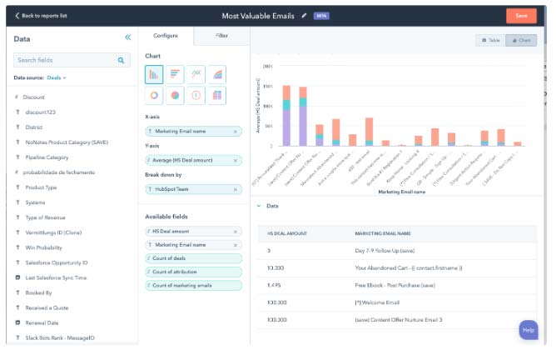Select the Discount field
Image resolution: width=556 pixels, height=355 pixels.
[x=33, y=97]
